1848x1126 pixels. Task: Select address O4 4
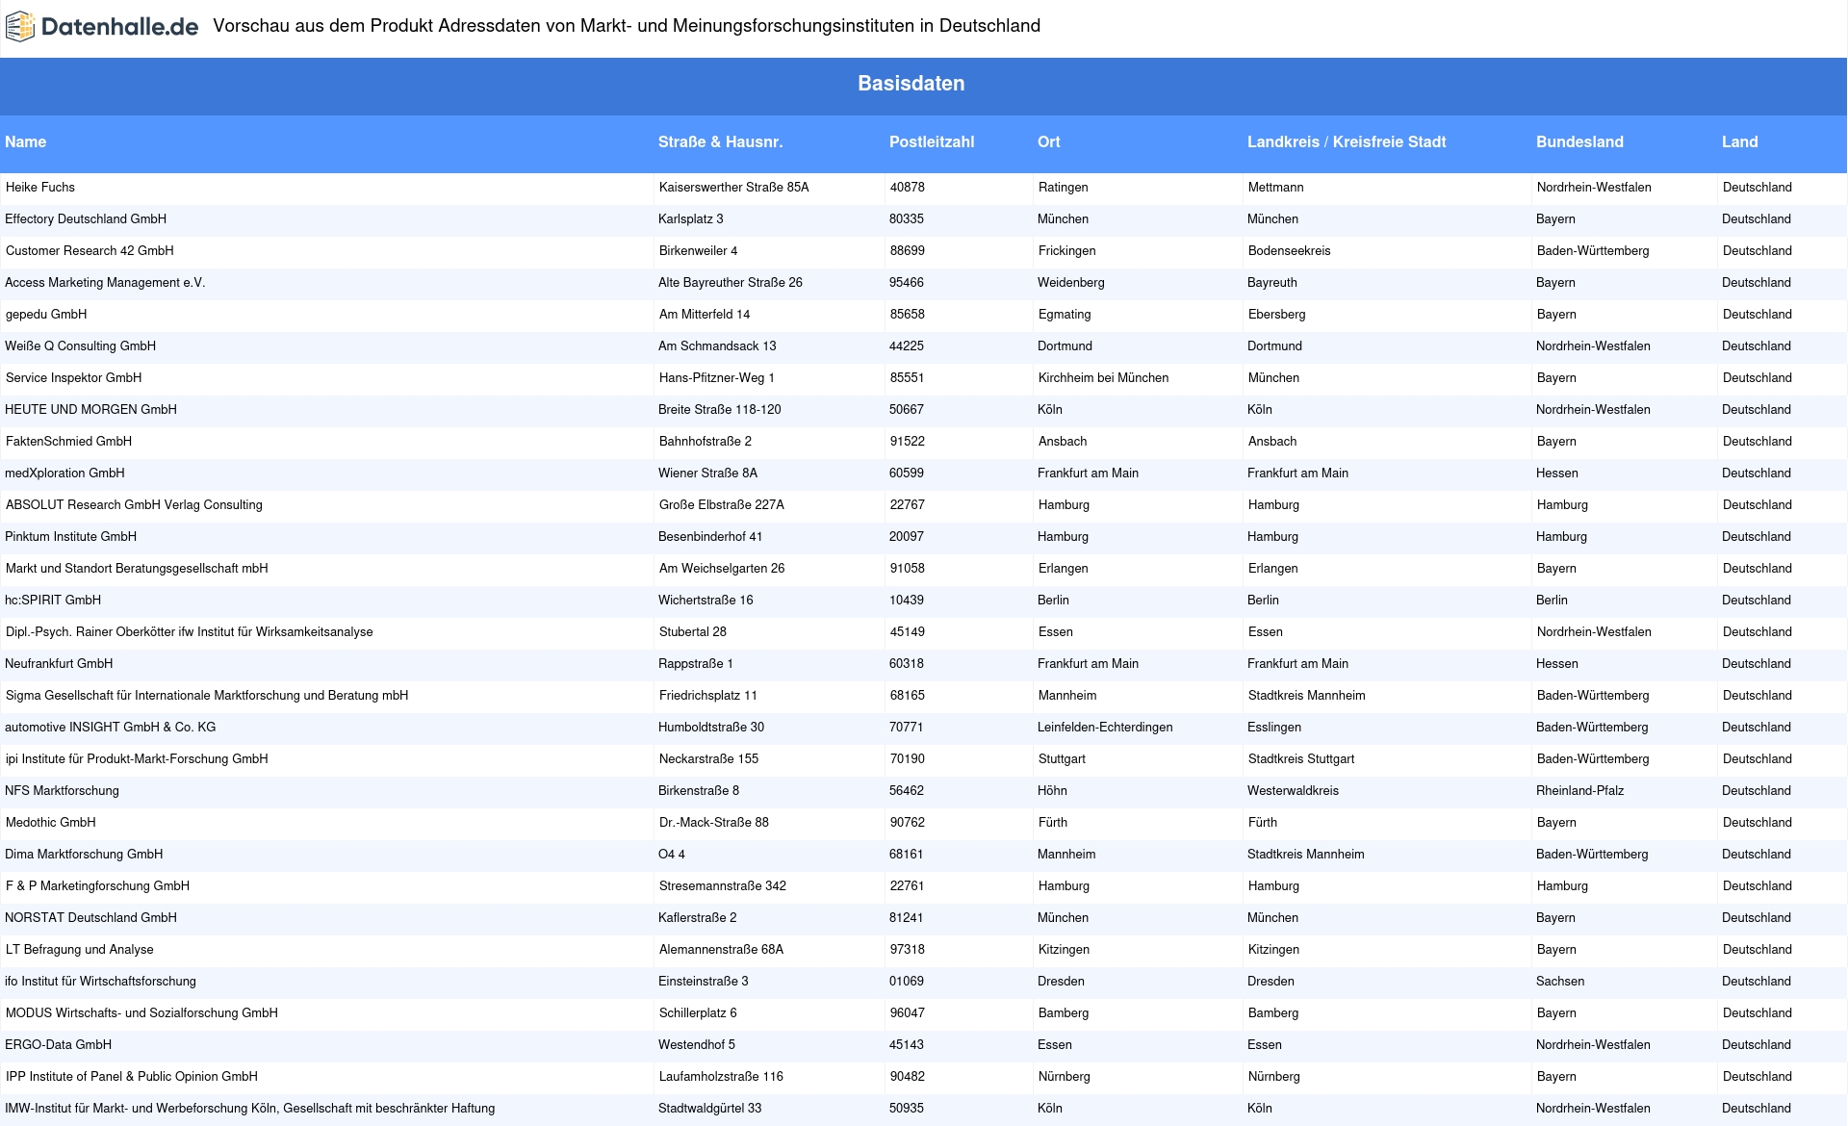click(672, 854)
